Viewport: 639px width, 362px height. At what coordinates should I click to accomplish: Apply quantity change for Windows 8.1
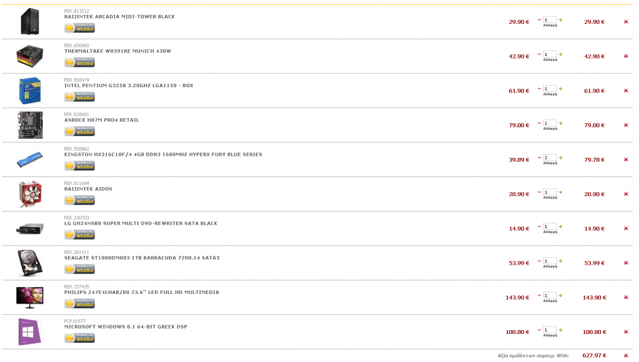(550, 335)
